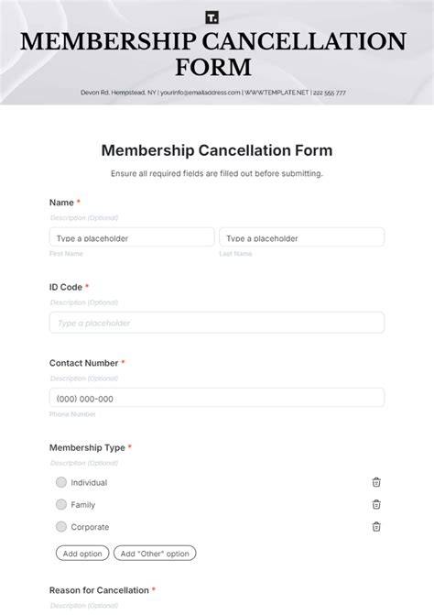Click the Template.net logo icon
Image resolution: width=434 pixels, height=615 pixels.
tap(212, 17)
